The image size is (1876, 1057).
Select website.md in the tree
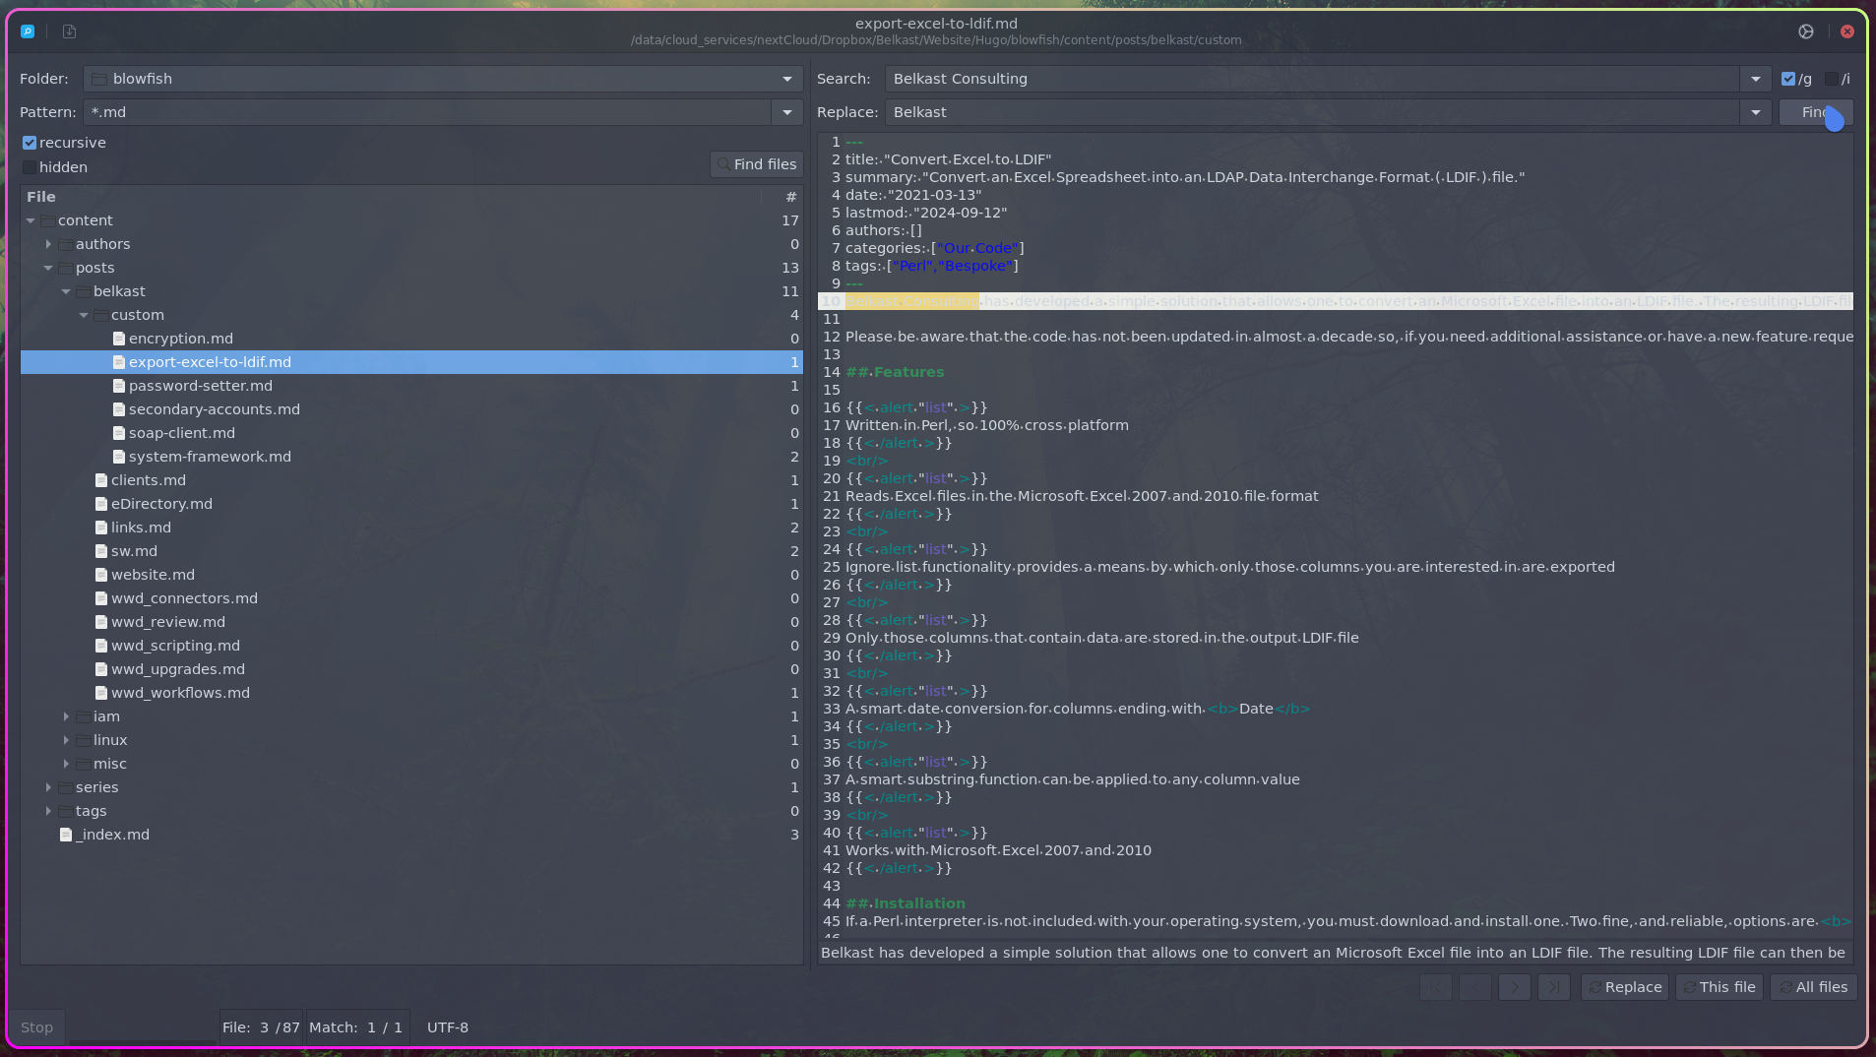coord(411,575)
